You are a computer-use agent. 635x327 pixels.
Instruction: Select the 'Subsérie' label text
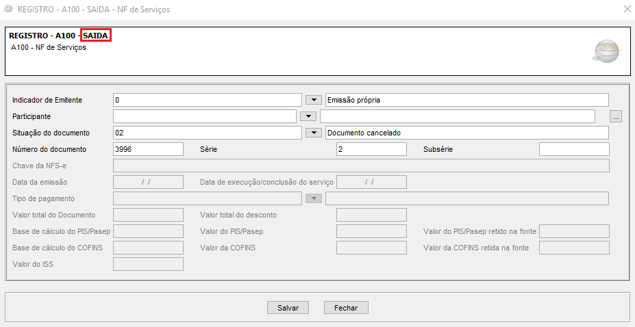pyautogui.click(x=438, y=149)
